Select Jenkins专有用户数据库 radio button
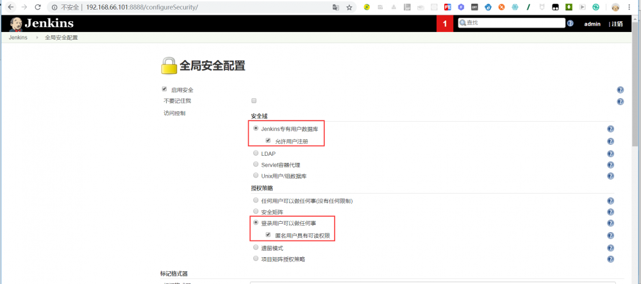Viewport: 641px width, 284px height. pyautogui.click(x=256, y=128)
